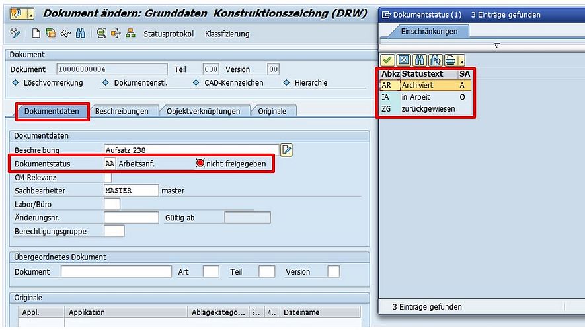Click the print icon in status popup
The image size is (585, 330).
[449, 61]
